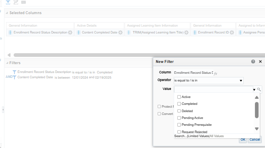Click the create filter funnel toolbar icon
265x148 pixels.
pyautogui.click(x=8, y=2)
